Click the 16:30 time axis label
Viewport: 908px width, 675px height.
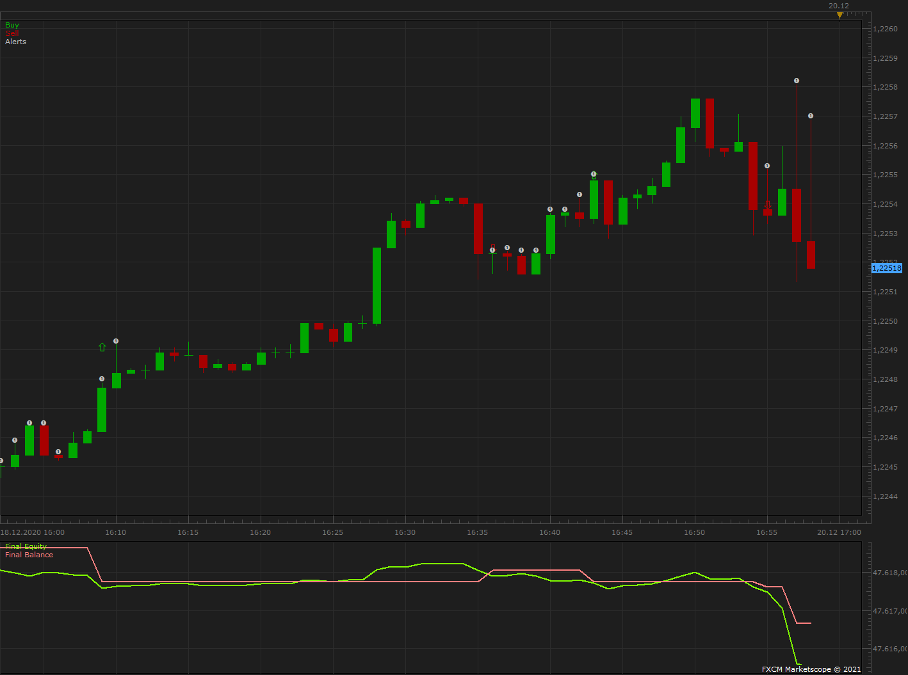tap(405, 532)
